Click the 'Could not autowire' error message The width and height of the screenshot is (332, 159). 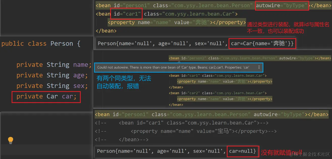coord(173,67)
